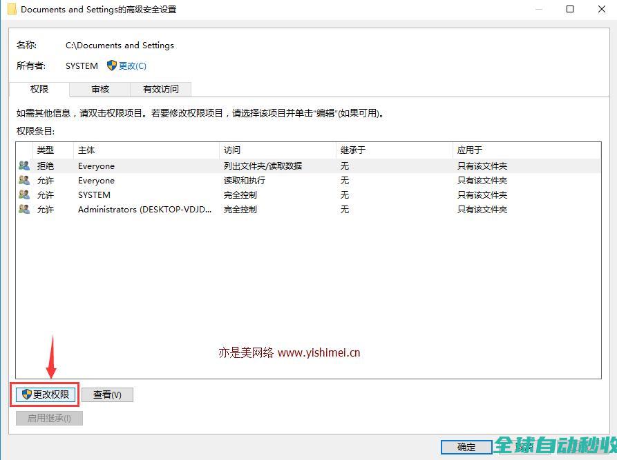The width and height of the screenshot is (617, 460).
Task: Select the 权限 tab
Action: pyautogui.click(x=39, y=89)
